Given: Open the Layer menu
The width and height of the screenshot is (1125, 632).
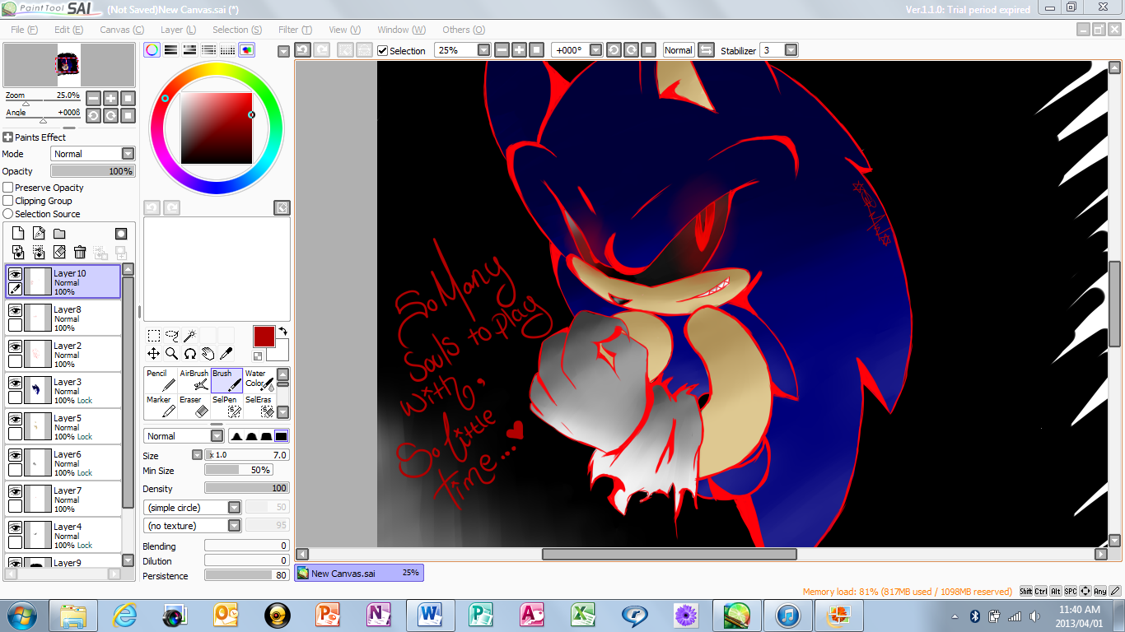Looking at the screenshot, I should click(x=178, y=30).
